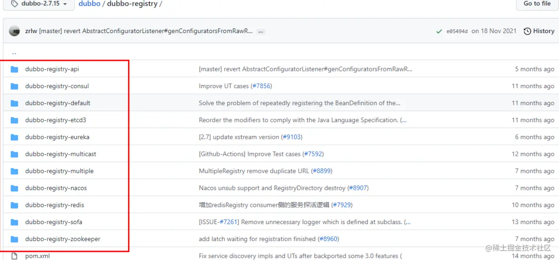Open the dubbo-registry-nacos folder
The image size is (559, 260).
tap(56, 188)
